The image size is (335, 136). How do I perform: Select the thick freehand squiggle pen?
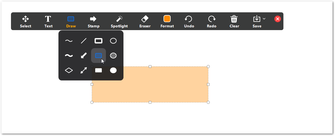(x=69, y=56)
